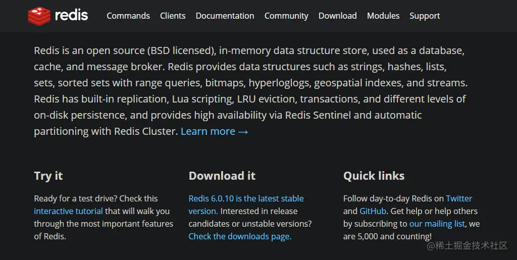Click Support in the header menu

click(x=425, y=16)
